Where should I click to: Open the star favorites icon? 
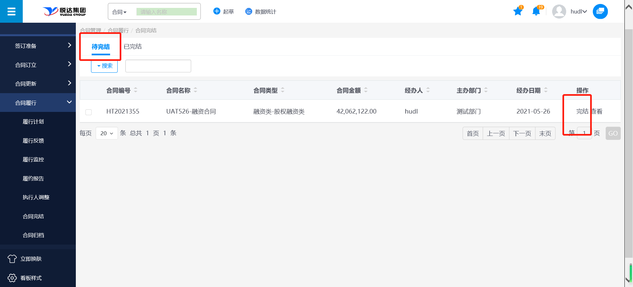[x=518, y=12]
